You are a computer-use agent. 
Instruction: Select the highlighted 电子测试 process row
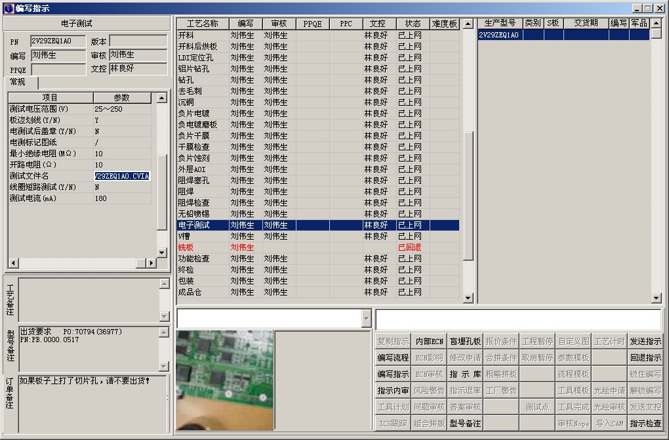(x=318, y=225)
